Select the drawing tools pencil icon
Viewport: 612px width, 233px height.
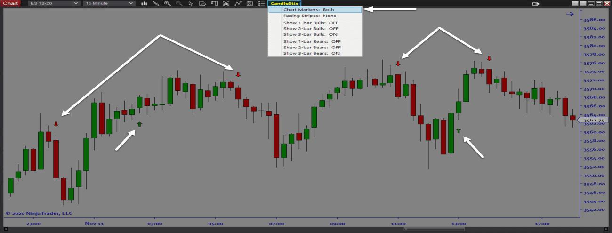tap(156, 3)
